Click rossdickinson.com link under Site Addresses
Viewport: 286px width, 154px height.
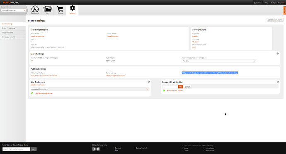point(38,85)
